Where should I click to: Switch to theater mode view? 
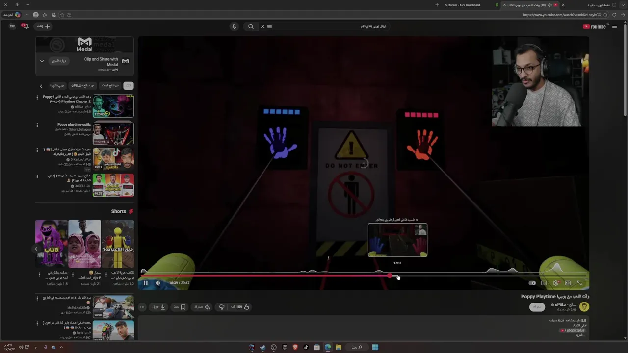pos(568,283)
